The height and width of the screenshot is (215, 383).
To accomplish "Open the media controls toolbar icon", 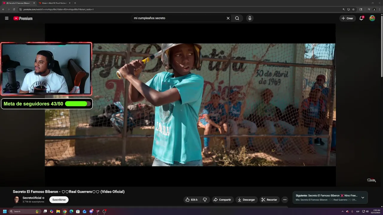I will tap(369, 9).
